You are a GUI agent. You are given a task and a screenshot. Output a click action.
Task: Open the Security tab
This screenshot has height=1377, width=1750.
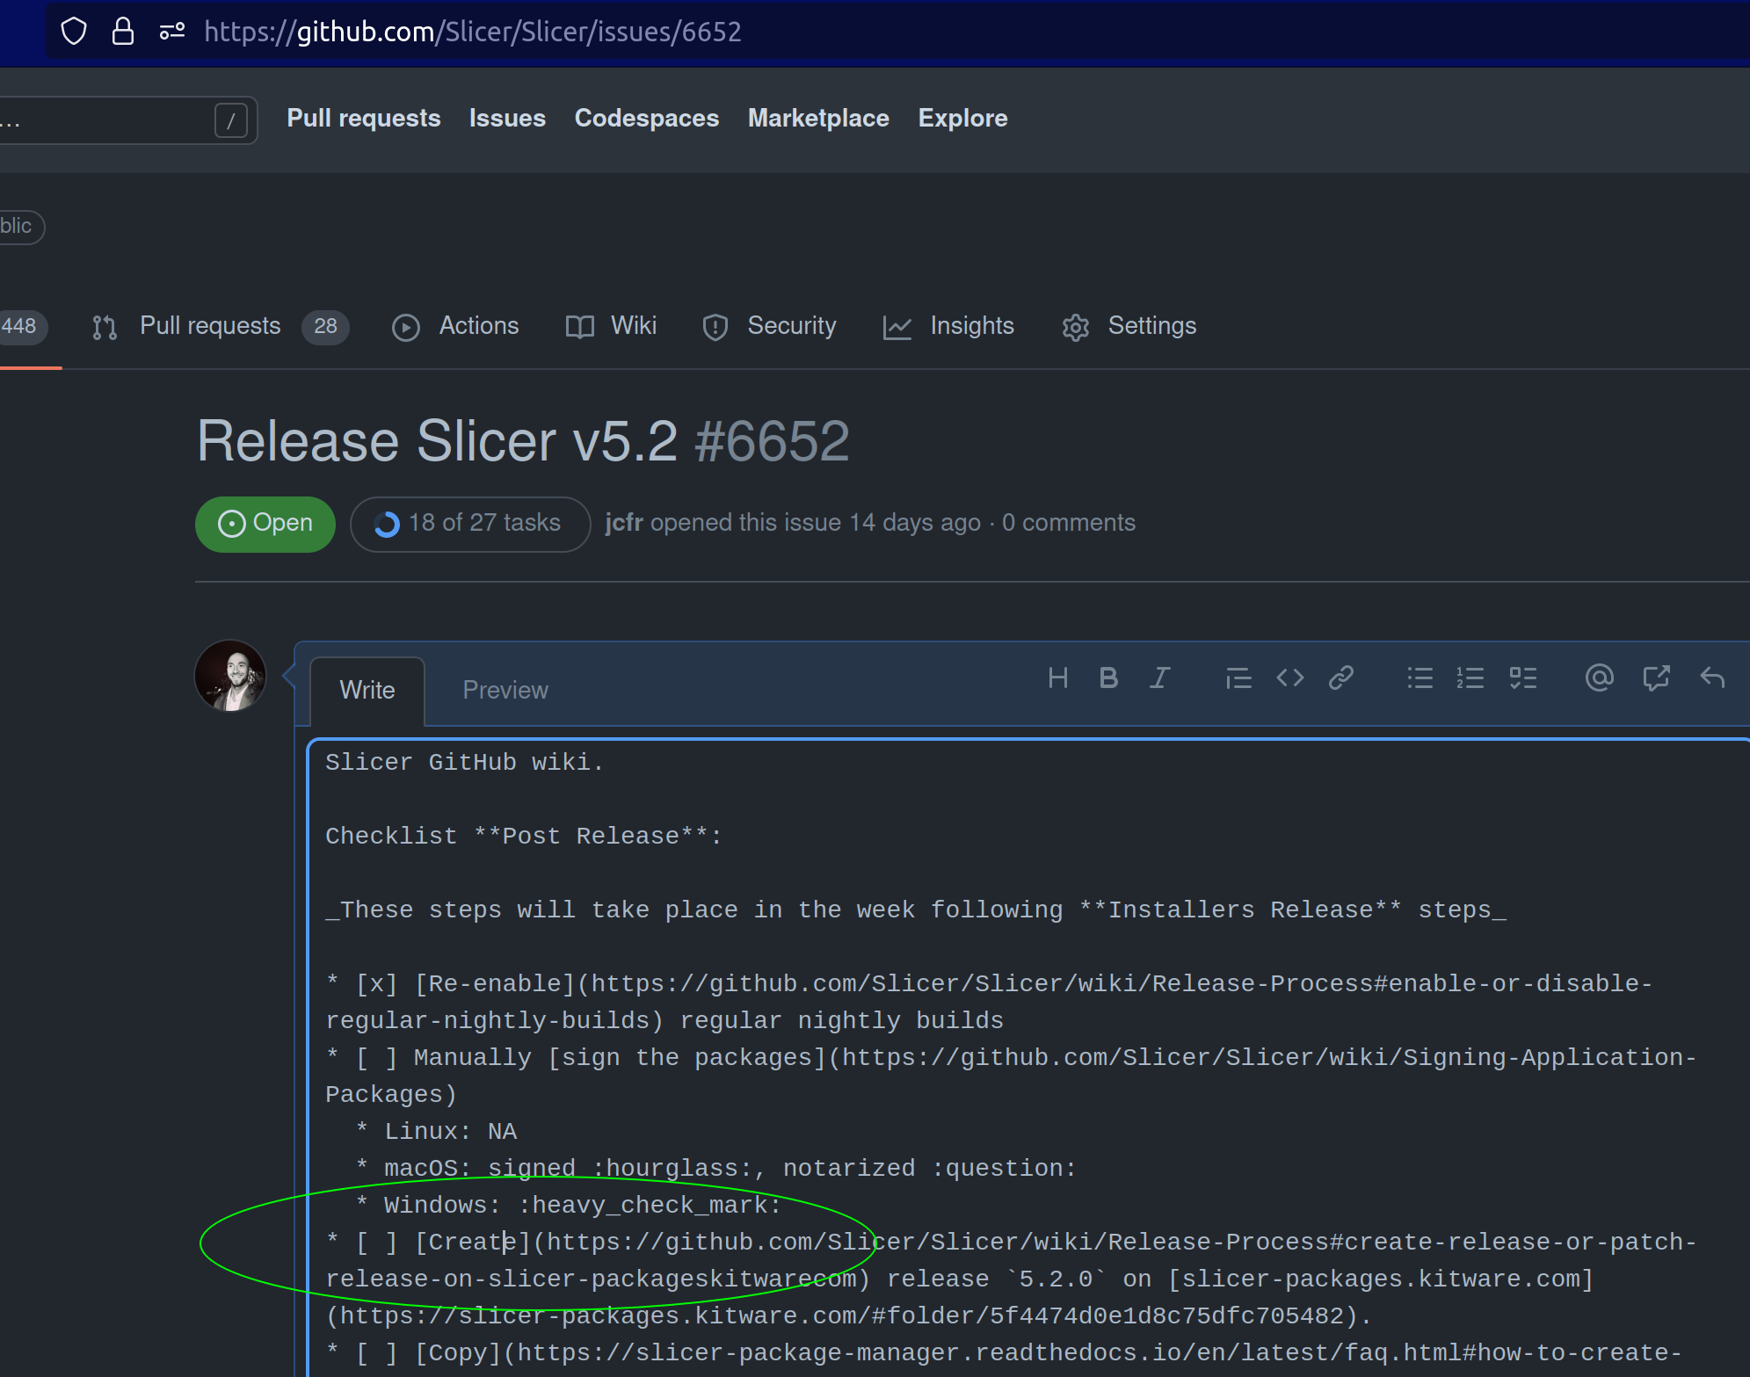[769, 326]
